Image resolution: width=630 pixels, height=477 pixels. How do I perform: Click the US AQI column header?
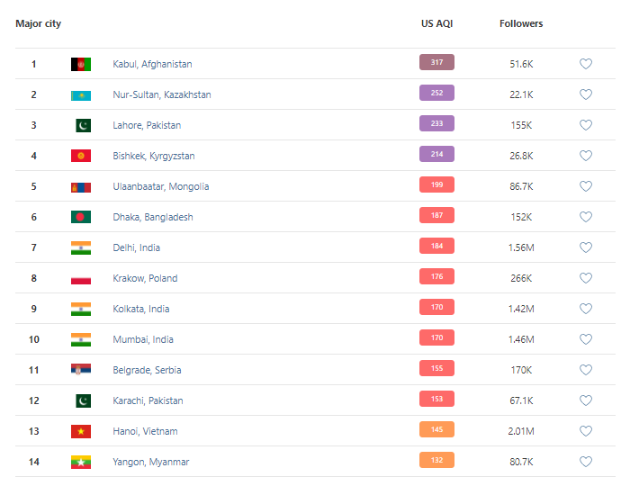(x=436, y=23)
